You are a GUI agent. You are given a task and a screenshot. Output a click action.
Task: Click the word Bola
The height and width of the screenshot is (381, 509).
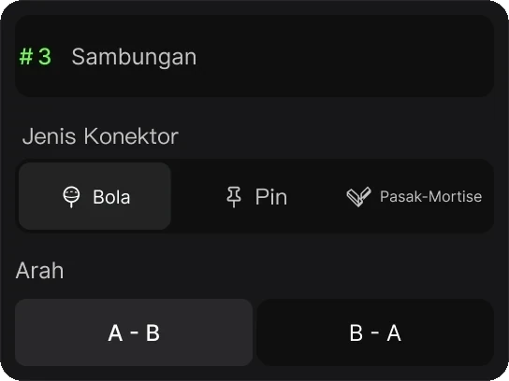pos(111,197)
